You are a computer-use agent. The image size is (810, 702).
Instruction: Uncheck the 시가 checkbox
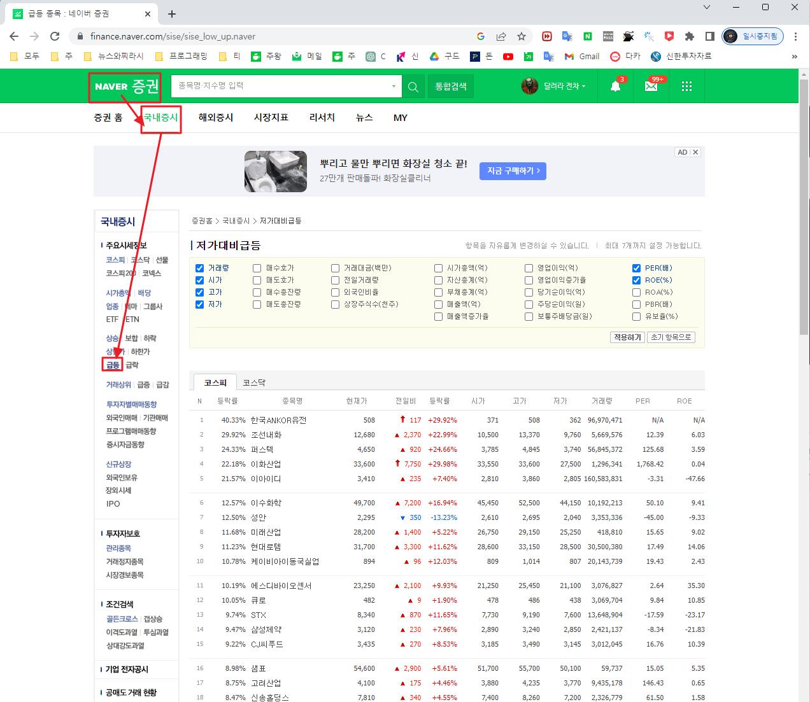[x=200, y=280]
